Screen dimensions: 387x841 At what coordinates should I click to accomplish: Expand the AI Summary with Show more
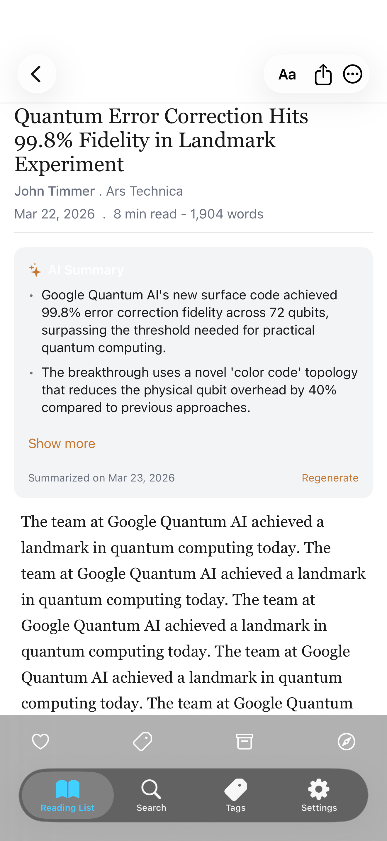(x=62, y=443)
